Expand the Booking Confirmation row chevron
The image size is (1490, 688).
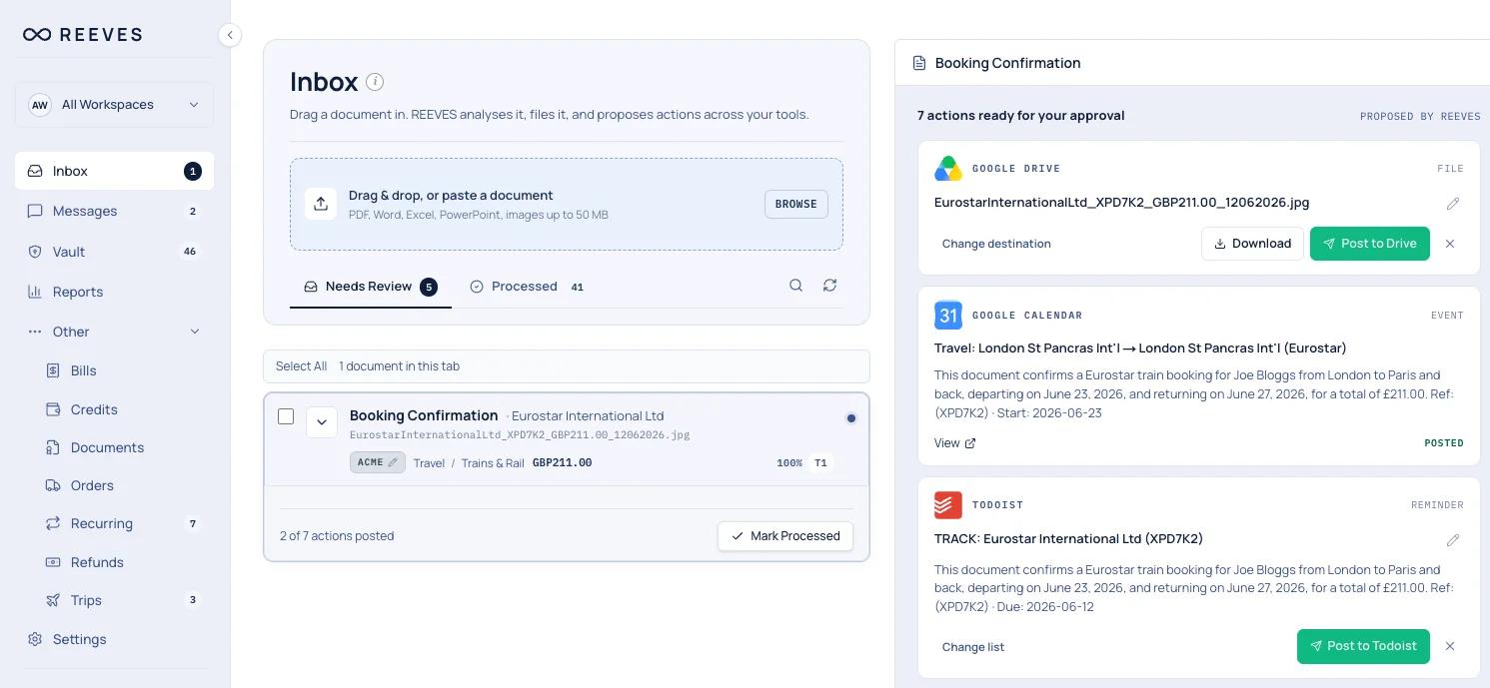click(322, 422)
